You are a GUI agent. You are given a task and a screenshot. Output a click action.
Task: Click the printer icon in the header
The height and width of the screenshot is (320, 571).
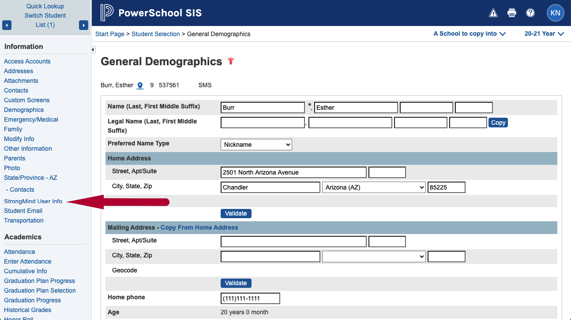point(512,13)
